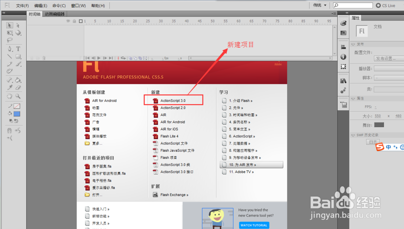Collapse the SWF 历史记录 section
This screenshot has height=229, width=404.
(x=353, y=135)
